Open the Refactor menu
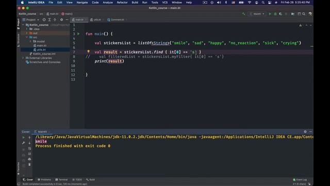Viewport: 330px width, 186px height. [122, 3]
